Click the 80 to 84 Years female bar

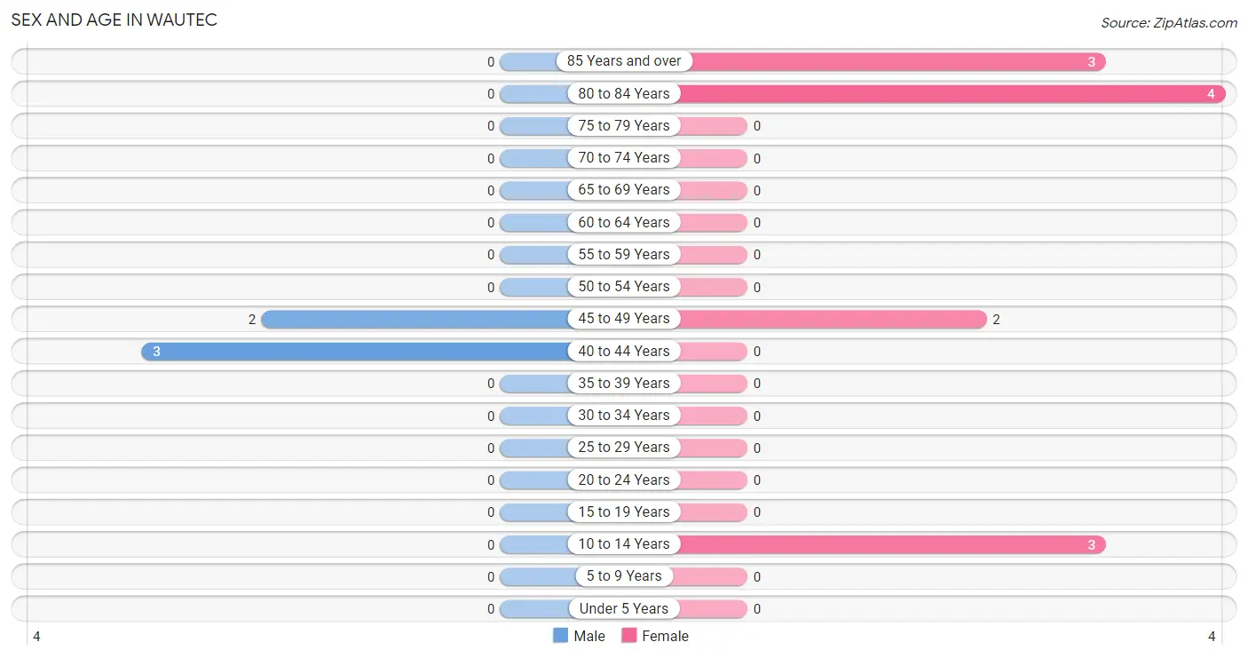tap(950, 93)
